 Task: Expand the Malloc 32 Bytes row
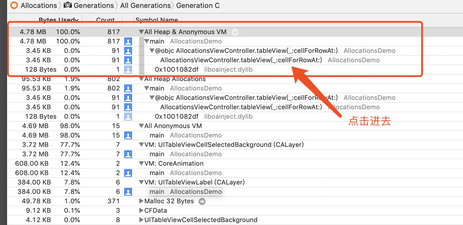(x=141, y=201)
